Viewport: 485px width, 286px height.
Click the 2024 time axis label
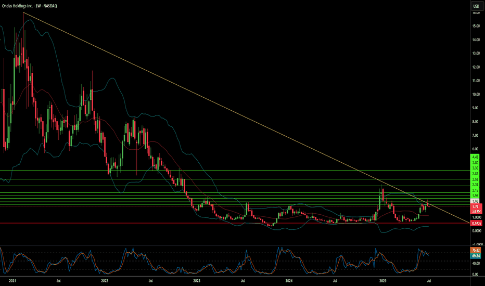[289, 281]
